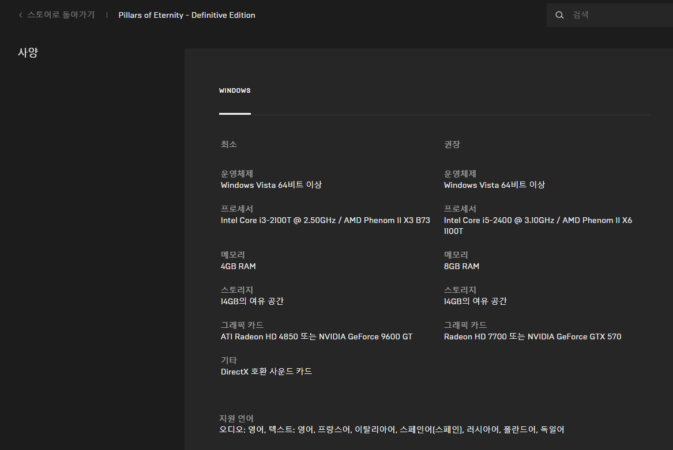Click Pillars of Eternity - Definitive Edition title
Viewport: 673px width, 450px height.
187,15
